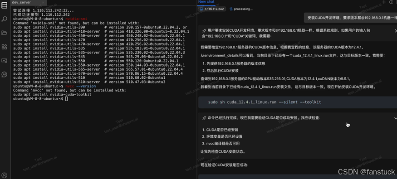Click list item 环境变量是否已经设置
Viewport: 397px width, 179px height.
[224, 136]
